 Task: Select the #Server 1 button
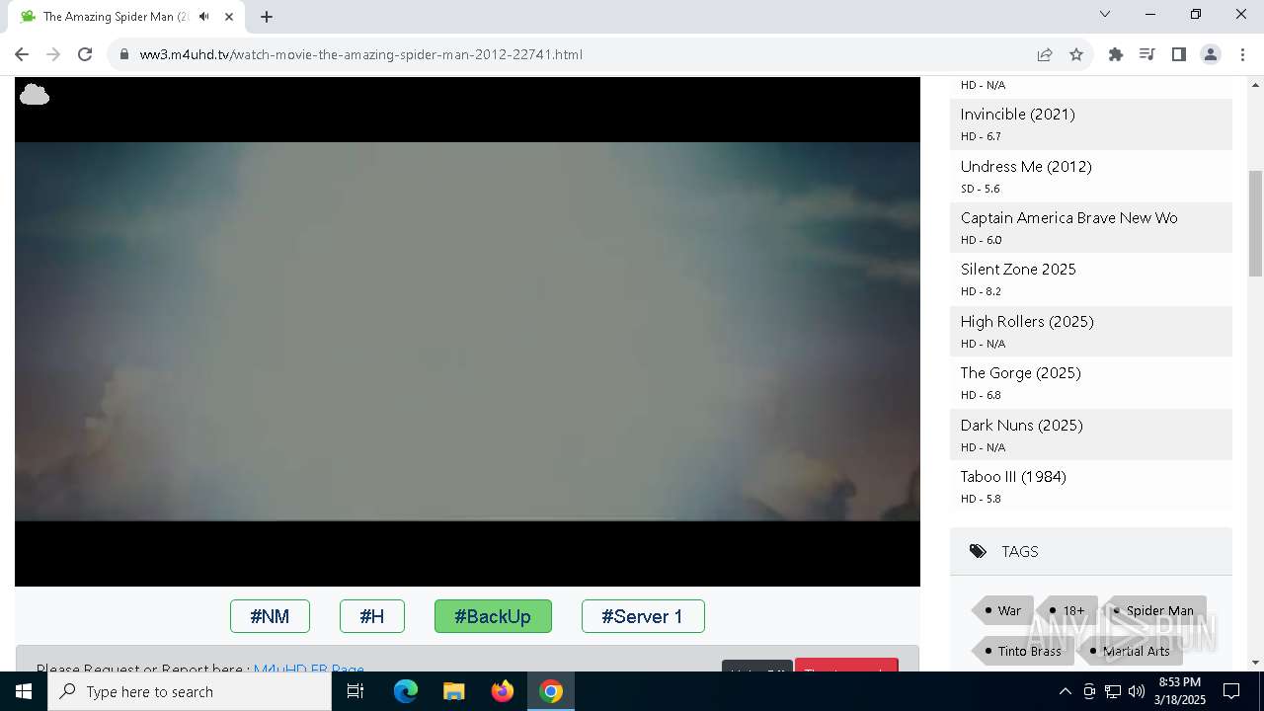point(643,616)
